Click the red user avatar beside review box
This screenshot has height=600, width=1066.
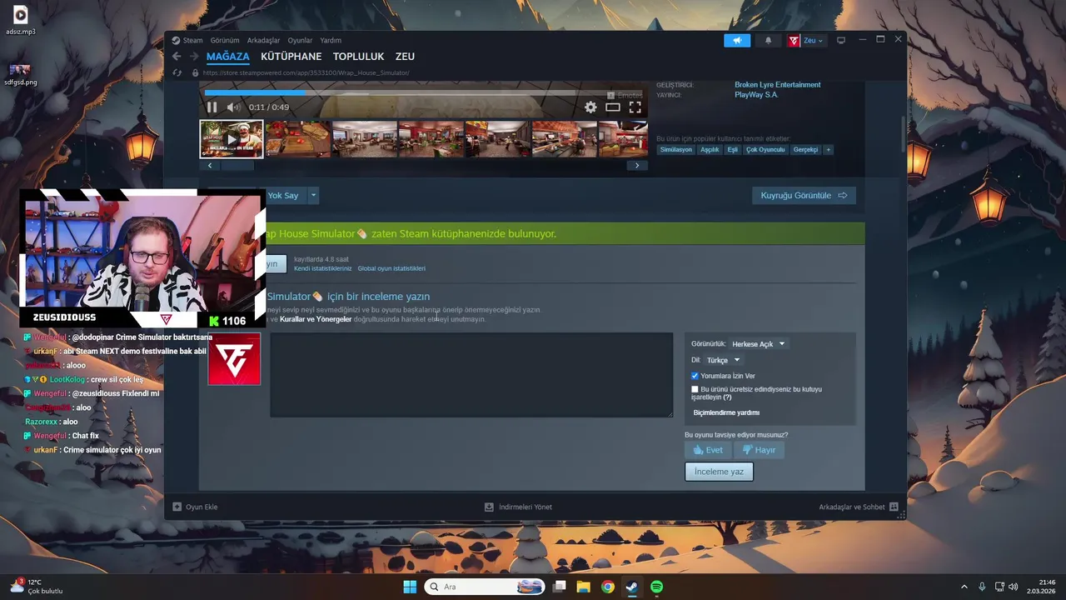[234, 359]
